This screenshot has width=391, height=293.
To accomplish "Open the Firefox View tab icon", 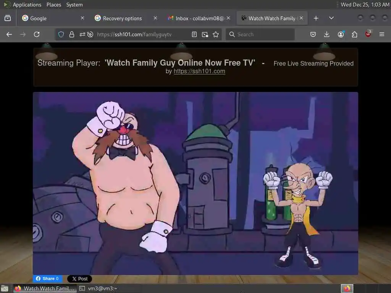I will 8,18.
